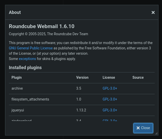Select the filesystem_attachments plugin name
This screenshot has width=162, height=139.
(30, 99)
